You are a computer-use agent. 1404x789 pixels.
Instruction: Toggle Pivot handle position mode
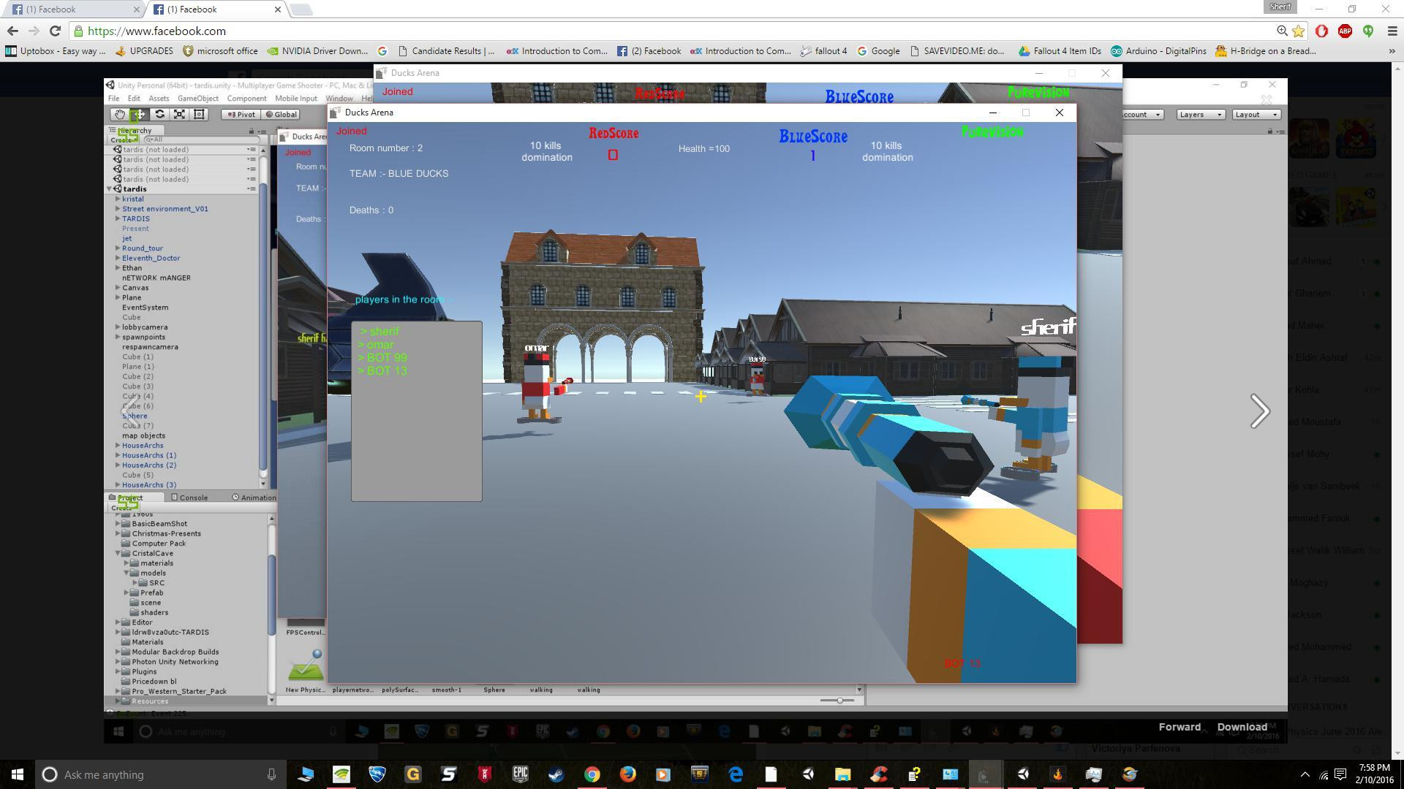coord(241,114)
